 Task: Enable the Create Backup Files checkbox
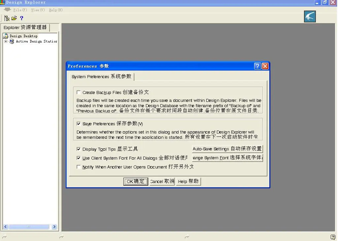(x=79, y=92)
